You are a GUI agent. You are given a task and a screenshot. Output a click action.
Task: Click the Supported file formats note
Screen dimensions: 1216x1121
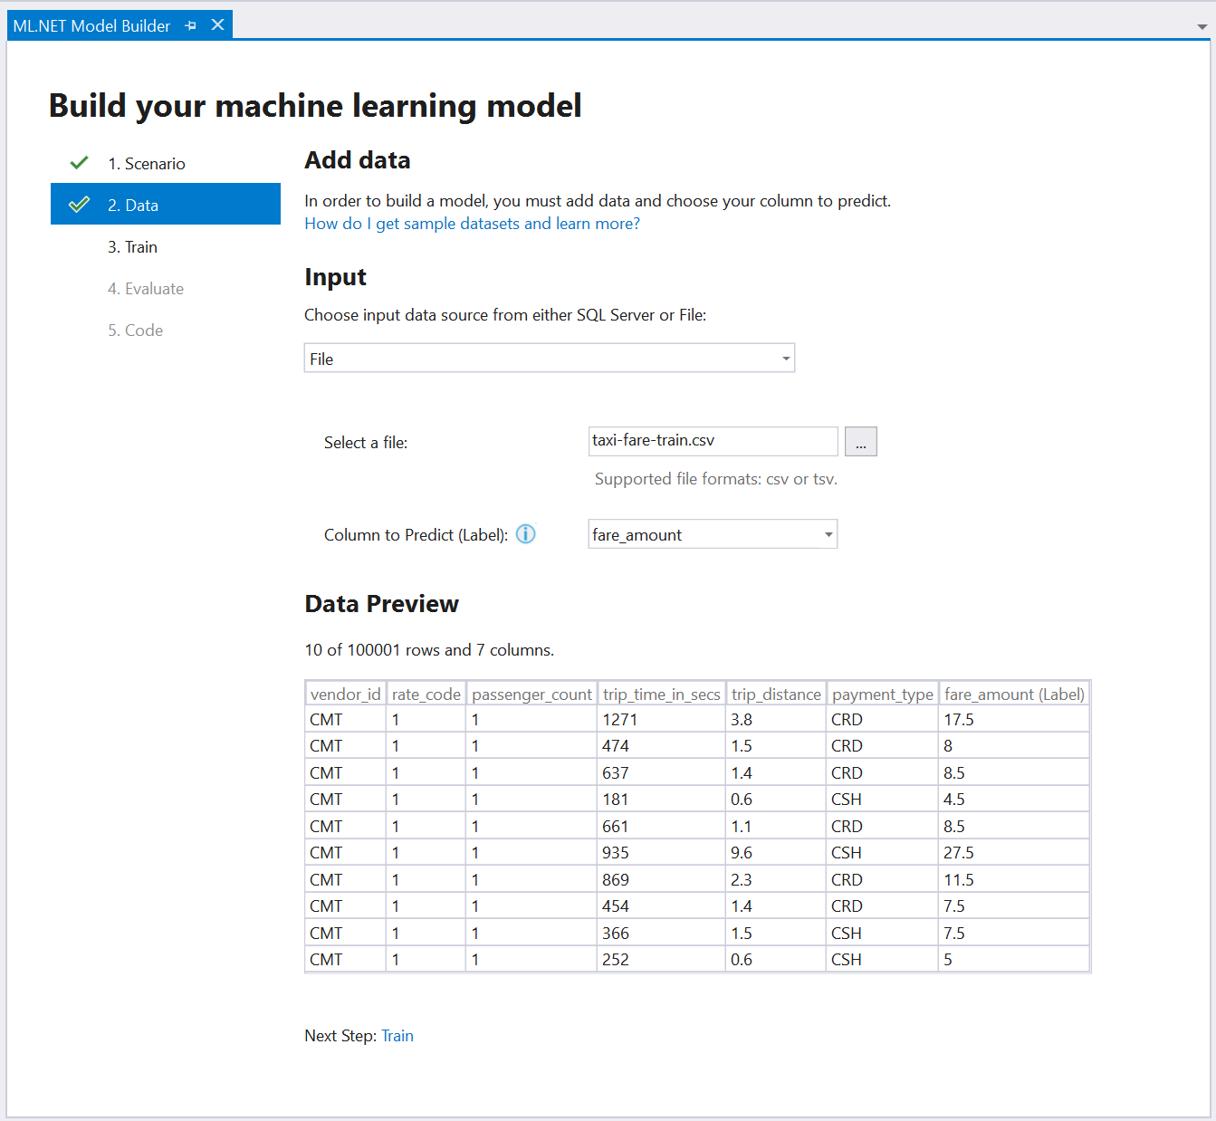(716, 479)
